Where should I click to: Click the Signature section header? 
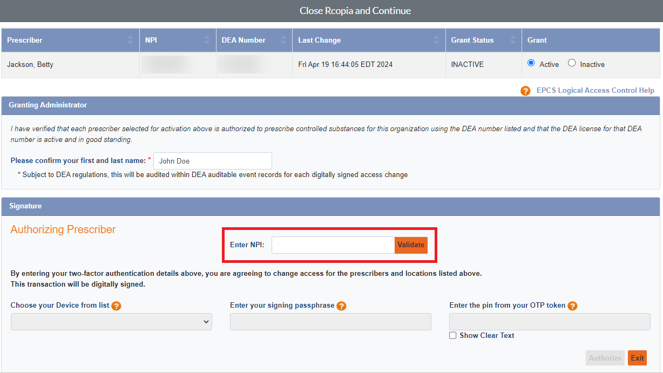330,206
